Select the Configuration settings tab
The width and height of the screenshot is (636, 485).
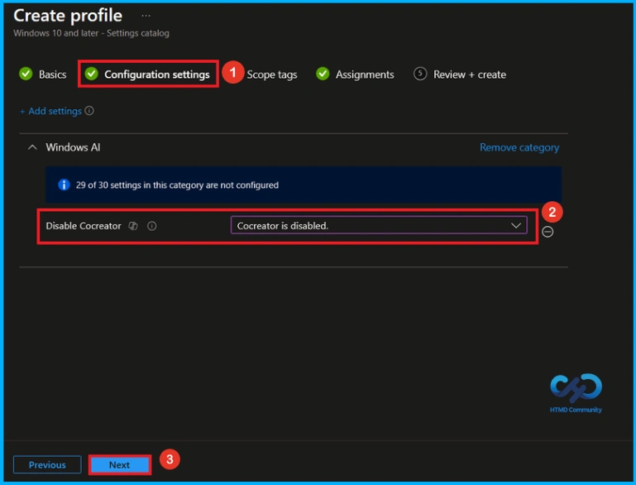[x=148, y=74]
